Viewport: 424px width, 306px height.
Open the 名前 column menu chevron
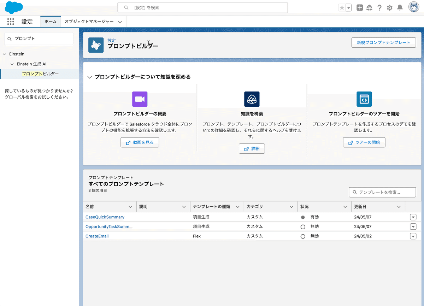130,207
